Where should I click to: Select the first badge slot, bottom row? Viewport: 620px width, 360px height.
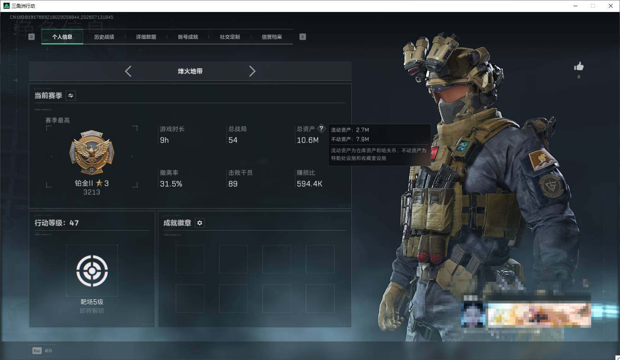[x=190, y=299]
